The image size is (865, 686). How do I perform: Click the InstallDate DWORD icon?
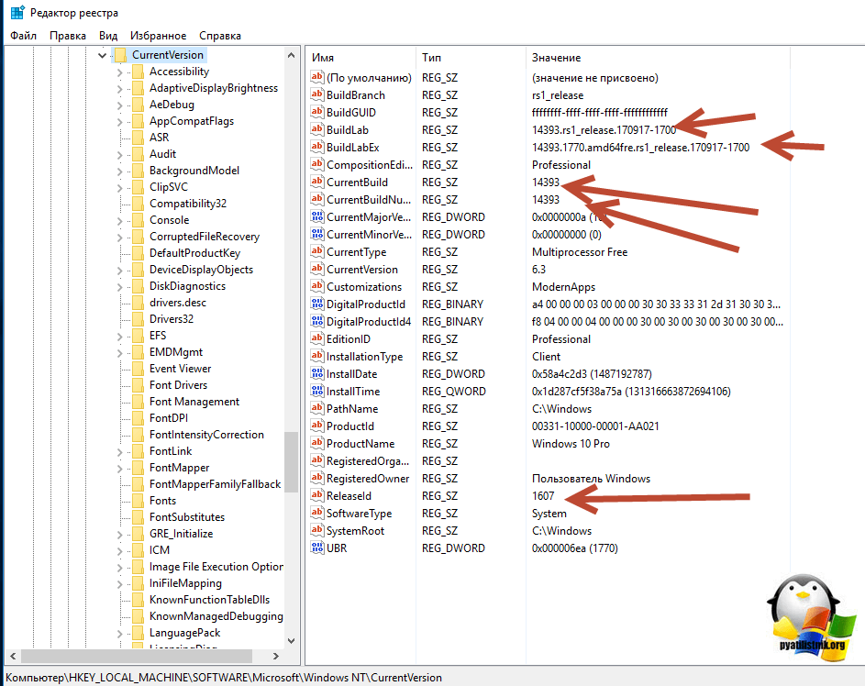(318, 374)
